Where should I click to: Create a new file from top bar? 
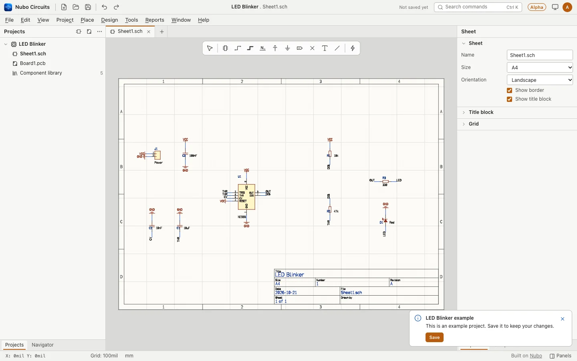[64, 7]
